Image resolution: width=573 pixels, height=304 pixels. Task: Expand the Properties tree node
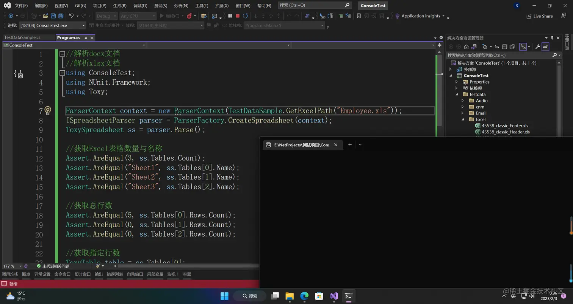pos(457,82)
